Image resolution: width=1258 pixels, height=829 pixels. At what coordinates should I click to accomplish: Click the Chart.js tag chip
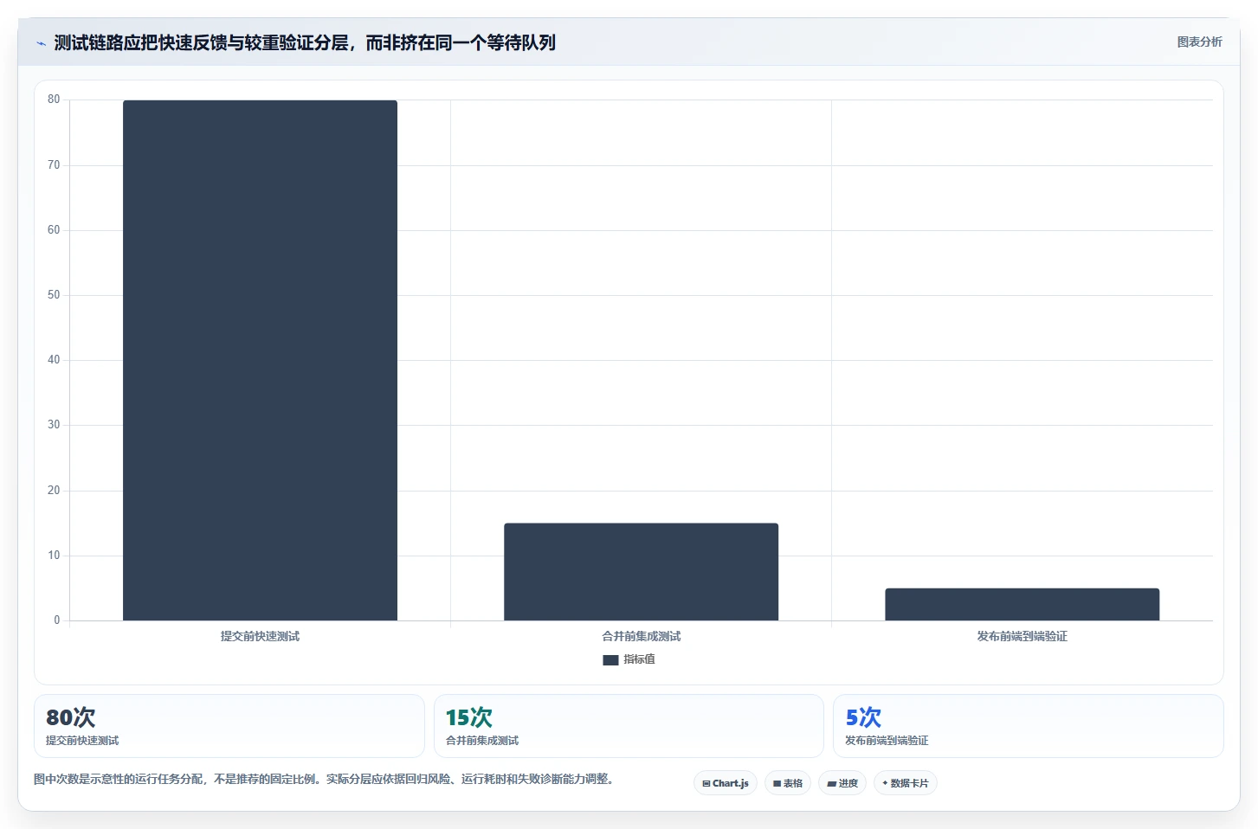click(726, 783)
